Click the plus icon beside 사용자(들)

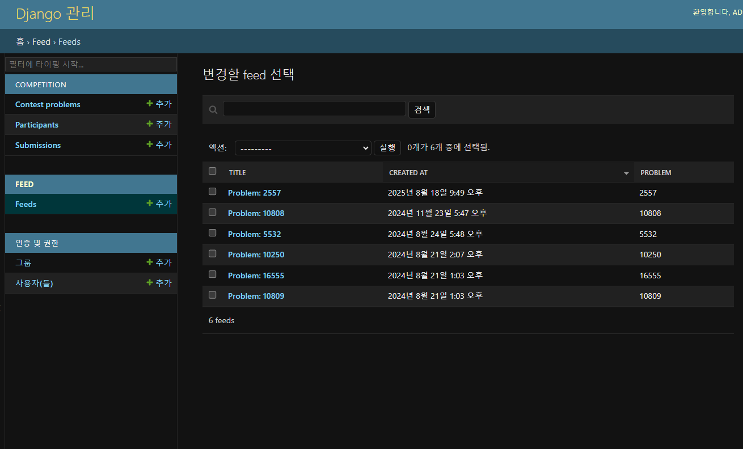point(150,283)
